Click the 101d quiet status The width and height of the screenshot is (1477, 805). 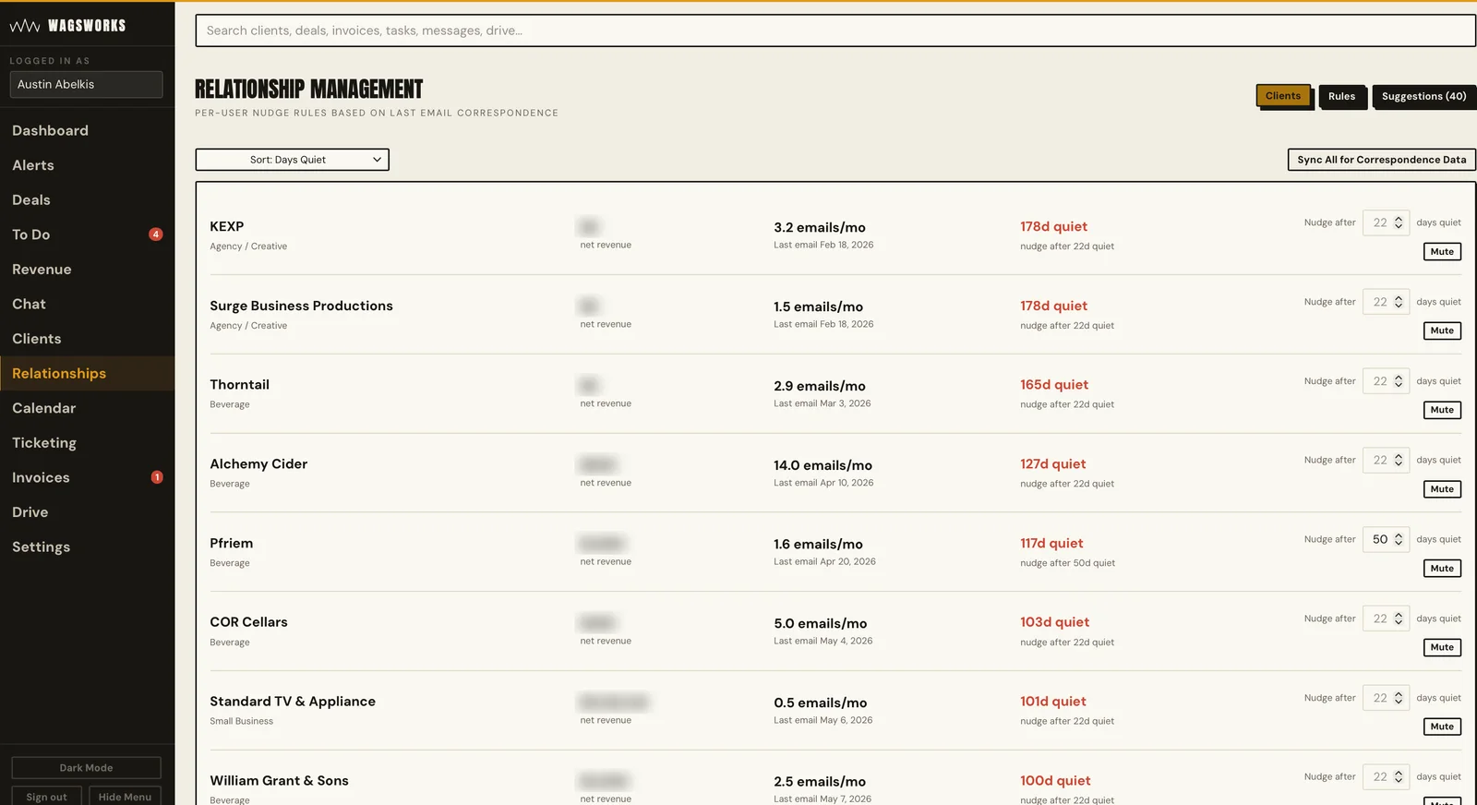pos(1053,702)
